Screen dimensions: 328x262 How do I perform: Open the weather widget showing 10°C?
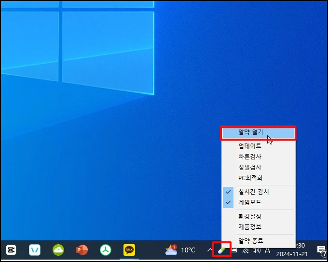180,250
